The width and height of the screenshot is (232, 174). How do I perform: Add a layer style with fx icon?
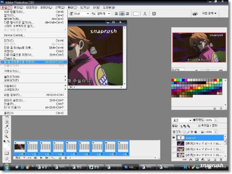(191, 159)
